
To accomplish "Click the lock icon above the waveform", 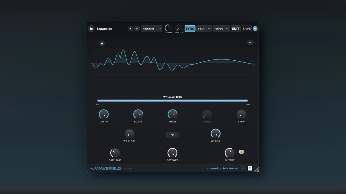I will 102,43.
